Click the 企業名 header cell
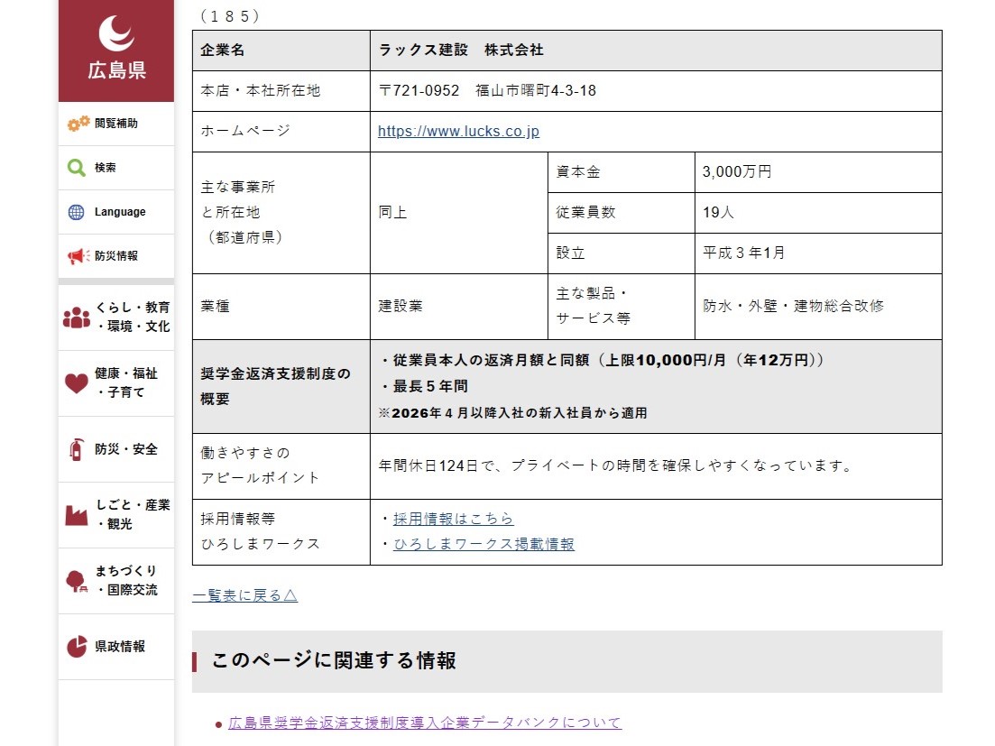The image size is (995, 746). 281,51
